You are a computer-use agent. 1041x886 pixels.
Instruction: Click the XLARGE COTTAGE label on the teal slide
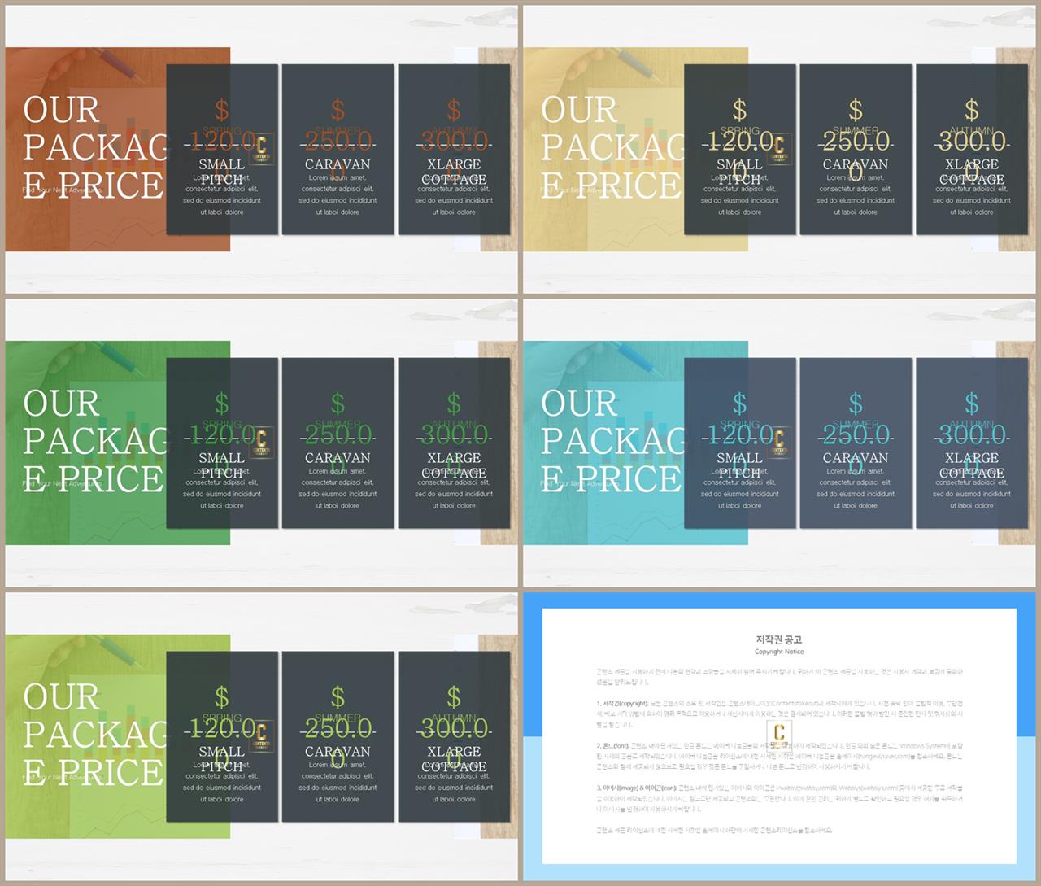click(x=972, y=465)
